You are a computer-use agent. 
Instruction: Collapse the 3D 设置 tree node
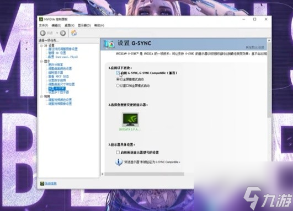[x=41, y=46]
